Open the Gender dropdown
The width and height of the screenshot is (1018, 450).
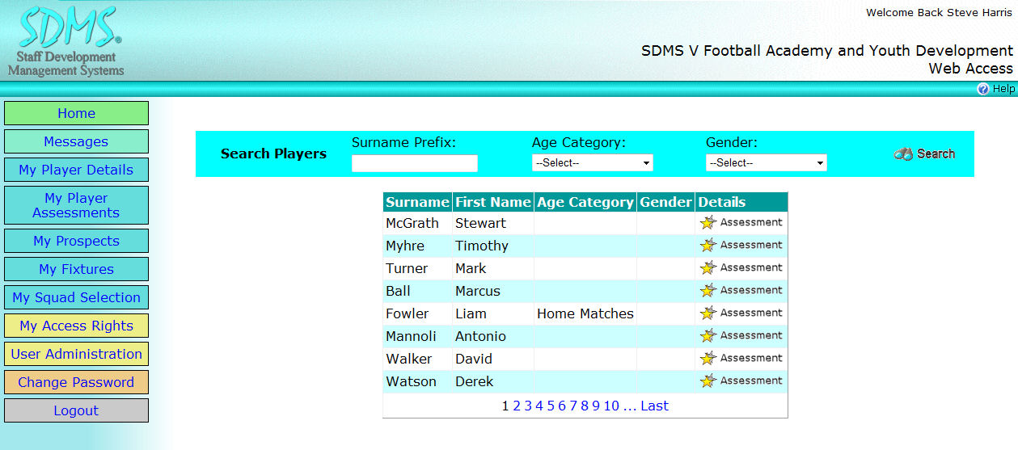point(766,162)
